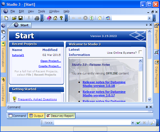Open the Help menu

[66, 11]
